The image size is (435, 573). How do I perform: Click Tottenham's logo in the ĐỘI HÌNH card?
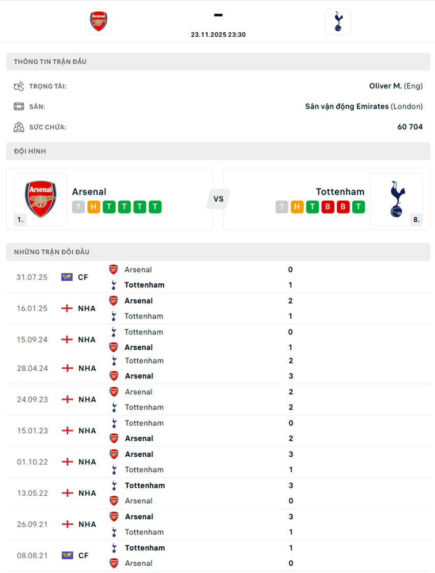point(397,200)
